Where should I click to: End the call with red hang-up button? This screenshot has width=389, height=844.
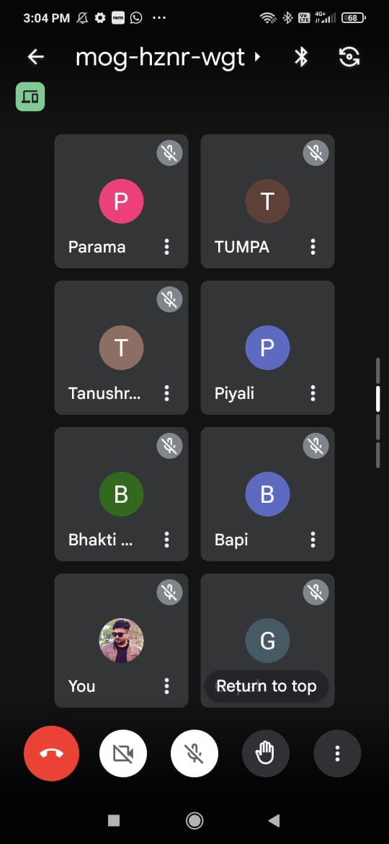(x=52, y=753)
